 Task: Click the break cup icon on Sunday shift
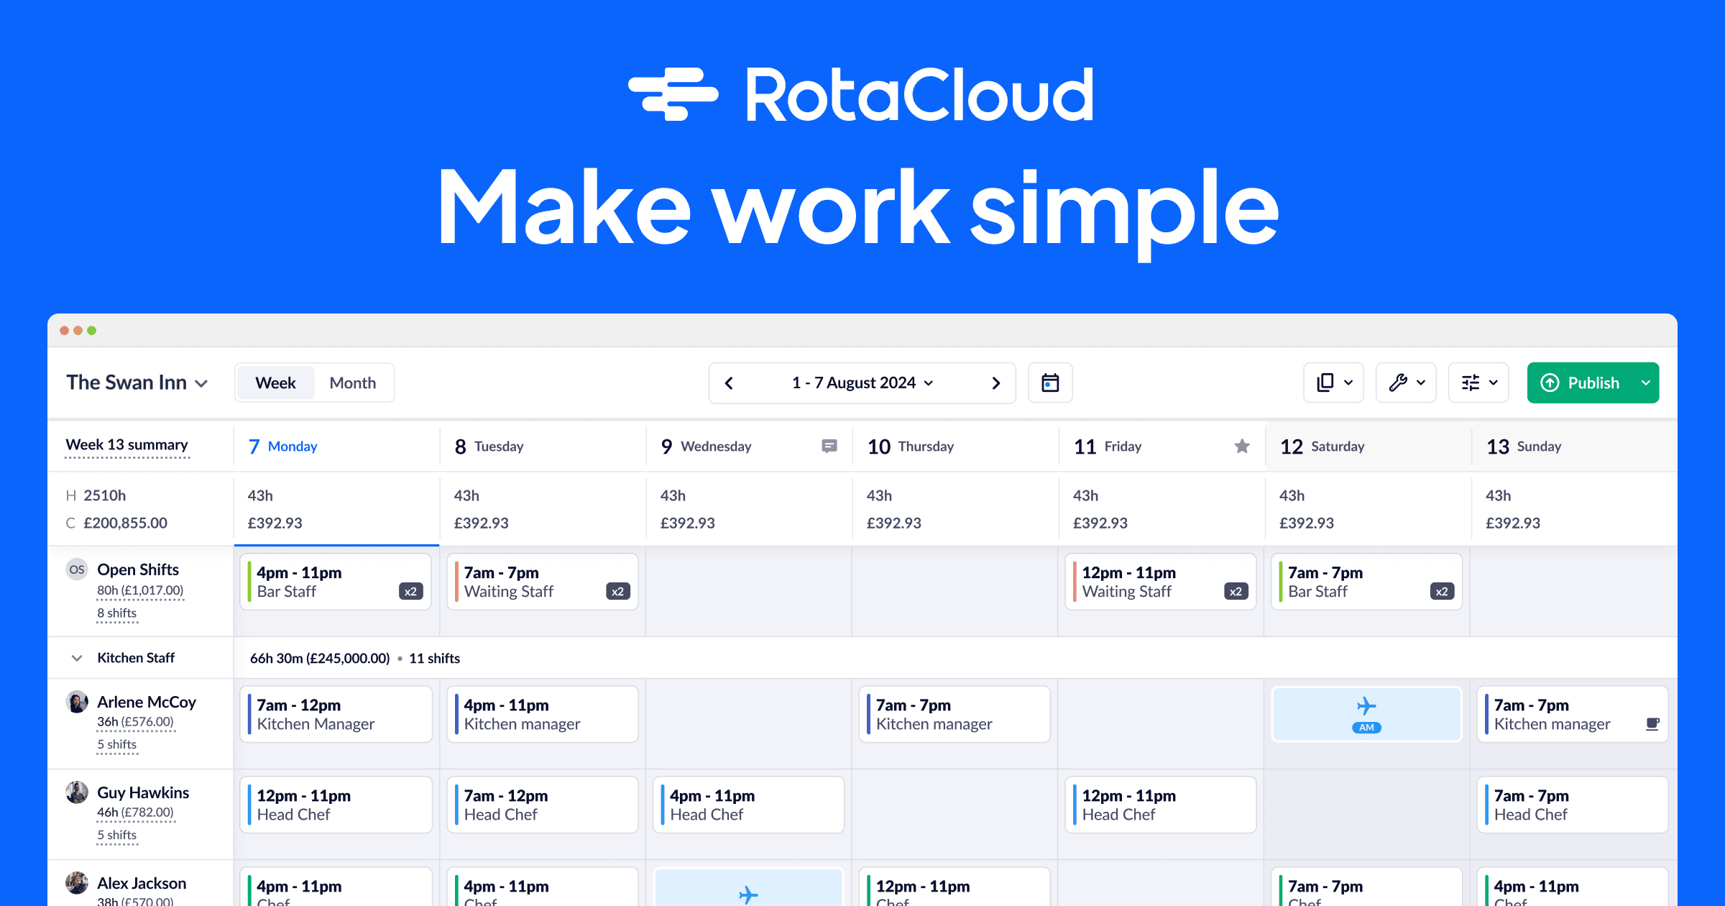coord(1652,724)
